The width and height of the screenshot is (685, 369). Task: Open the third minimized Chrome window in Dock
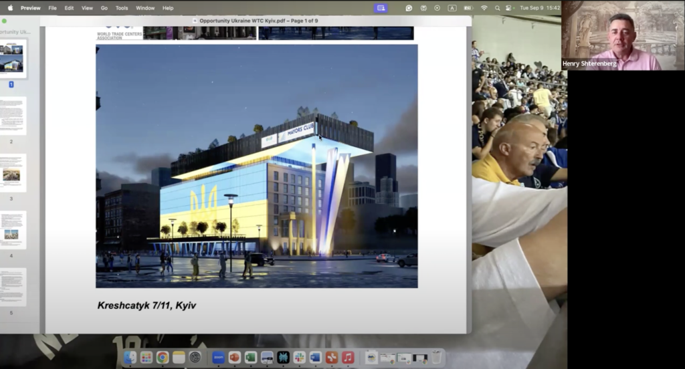[x=420, y=358]
